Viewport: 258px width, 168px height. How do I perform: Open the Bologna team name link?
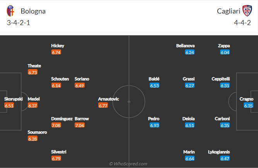pos(33,11)
